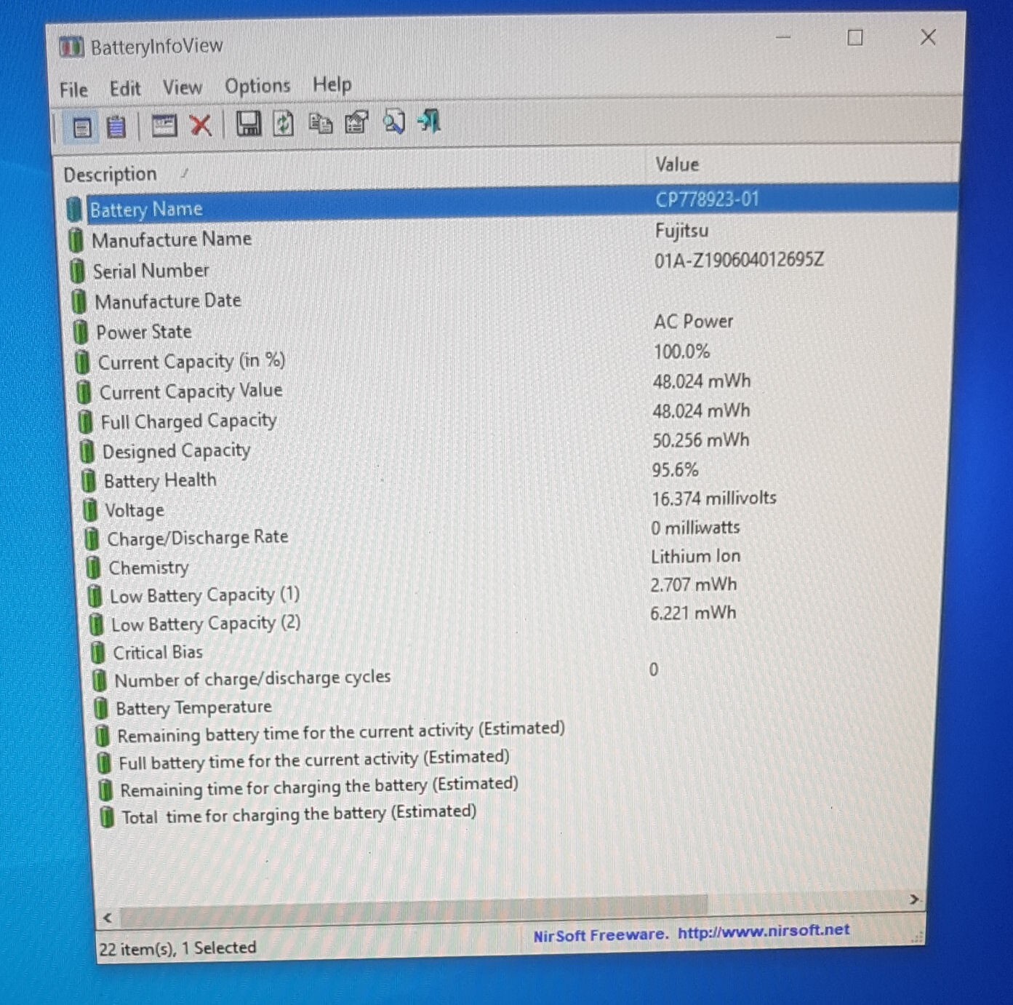Screen dimensions: 1013x1005
Task: Click the horizontal scrollbar thumb
Action: [x=413, y=910]
